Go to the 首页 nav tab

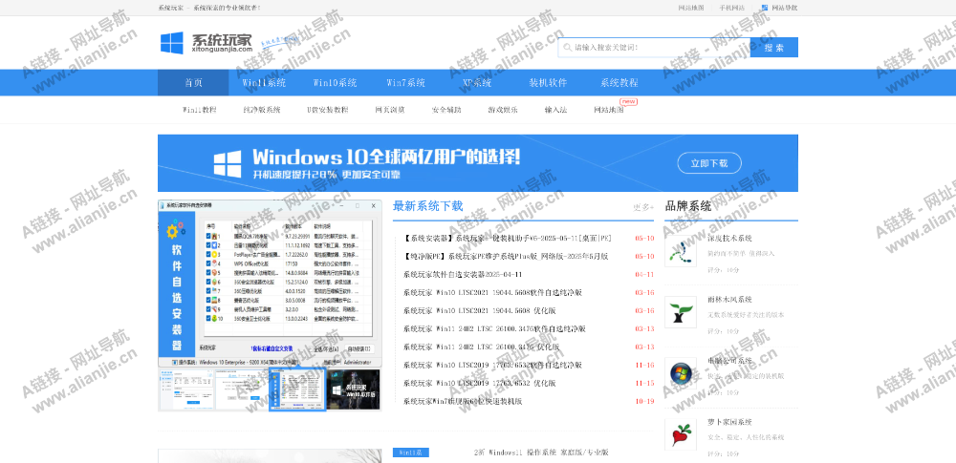pos(193,83)
